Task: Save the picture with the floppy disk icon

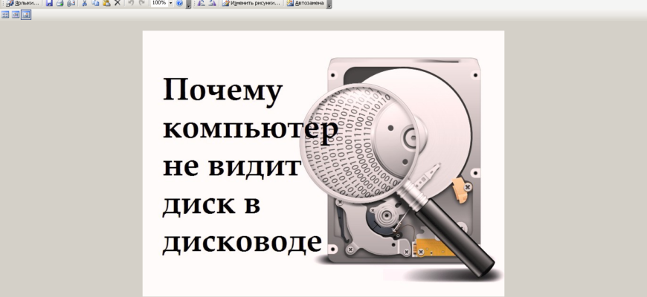Action: tap(49, 3)
